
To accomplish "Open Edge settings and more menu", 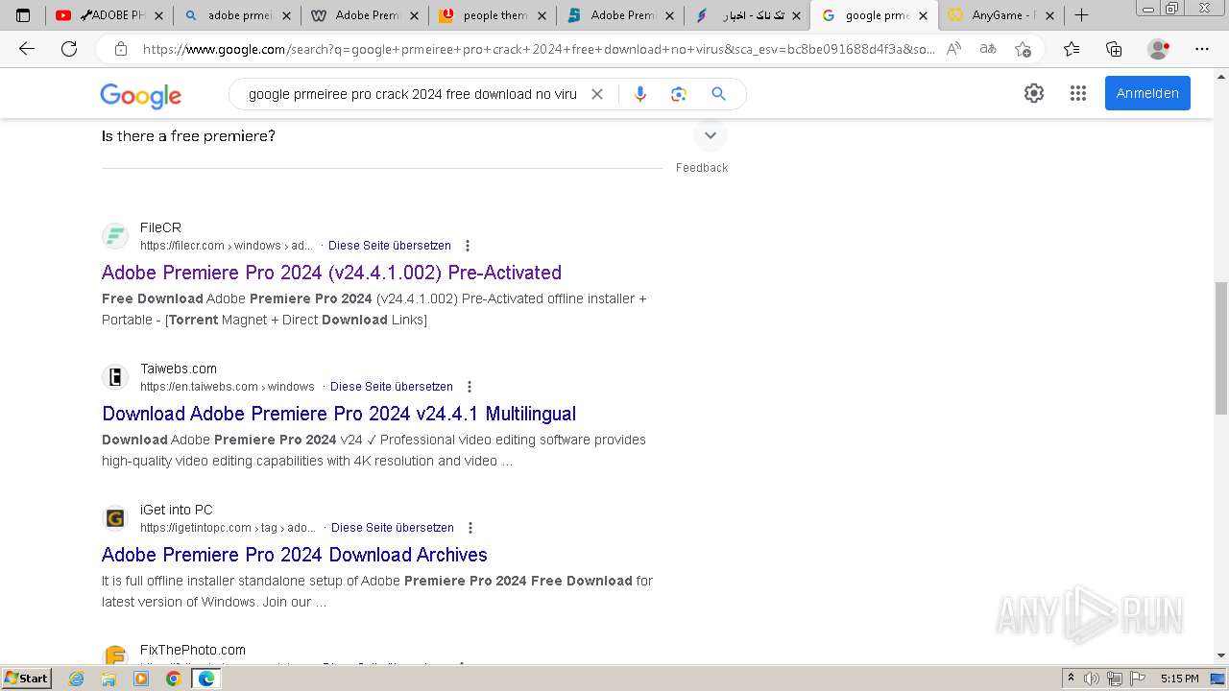I will coord(1202,49).
